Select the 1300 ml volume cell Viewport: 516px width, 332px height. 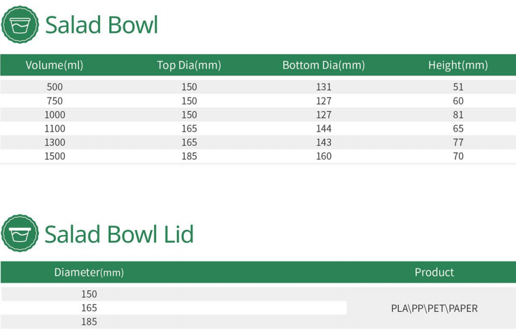(x=54, y=142)
